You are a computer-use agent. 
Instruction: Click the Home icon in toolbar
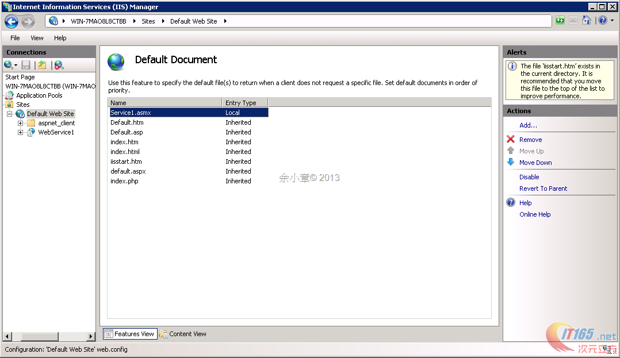(587, 21)
